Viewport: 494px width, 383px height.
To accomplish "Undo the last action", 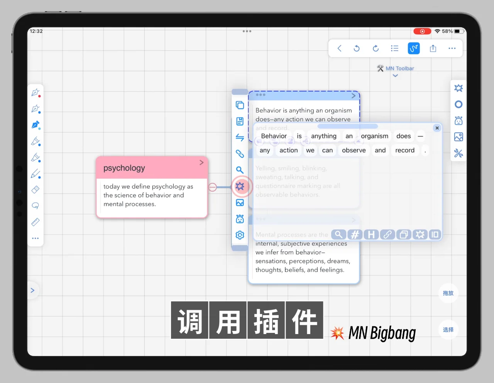I will (x=357, y=48).
